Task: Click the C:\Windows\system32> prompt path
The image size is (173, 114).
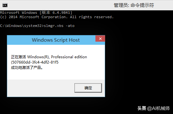Action: [x=22, y=26]
